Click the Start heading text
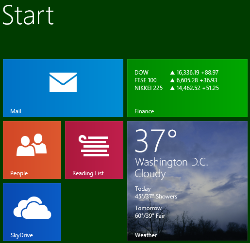Image resolution: width=250 pixels, height=243 pixels. tap(28, 15)
